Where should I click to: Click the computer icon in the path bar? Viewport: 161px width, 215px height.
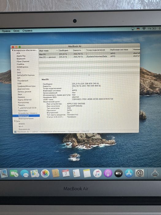[x=15, y=132]
